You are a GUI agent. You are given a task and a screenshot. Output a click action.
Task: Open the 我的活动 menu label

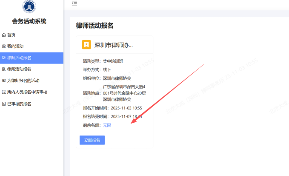pyautogui.click(x=15, y=46)
